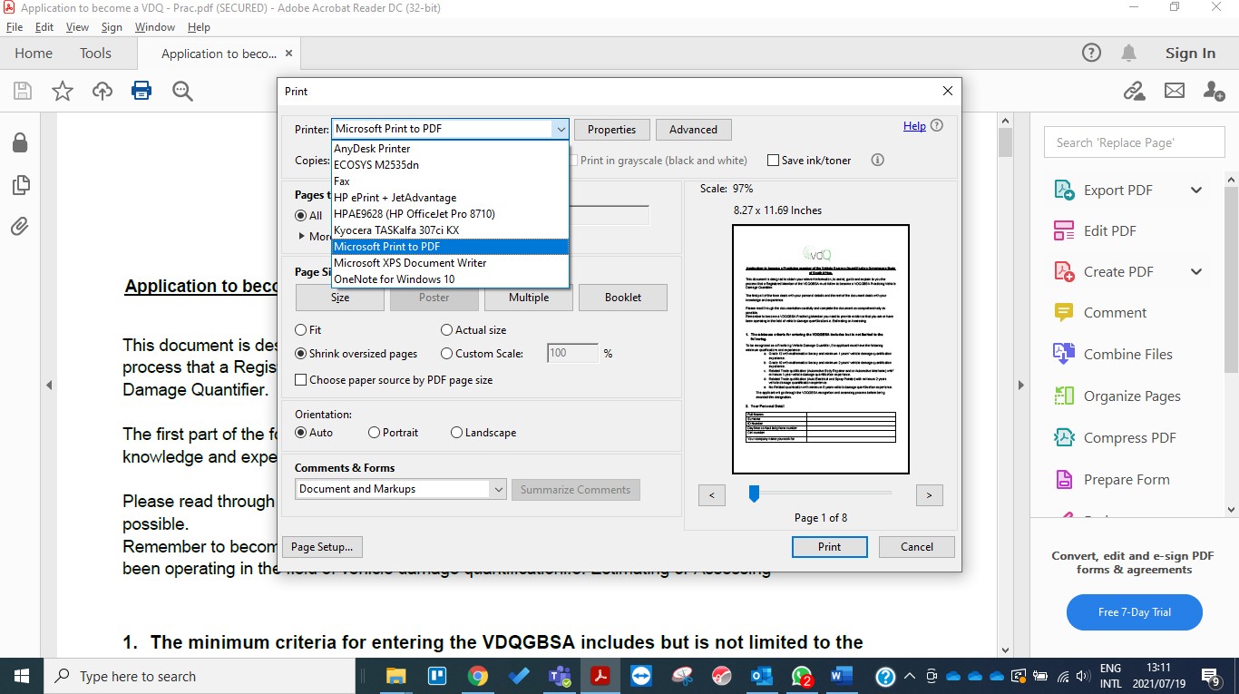The width and height of the screenshot is (1239, 694).
Task: Click the Windows Start button
Action: [22, 676]
